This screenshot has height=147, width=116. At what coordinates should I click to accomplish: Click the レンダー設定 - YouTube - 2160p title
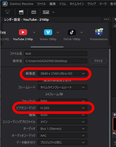click(x=27, y=19)
